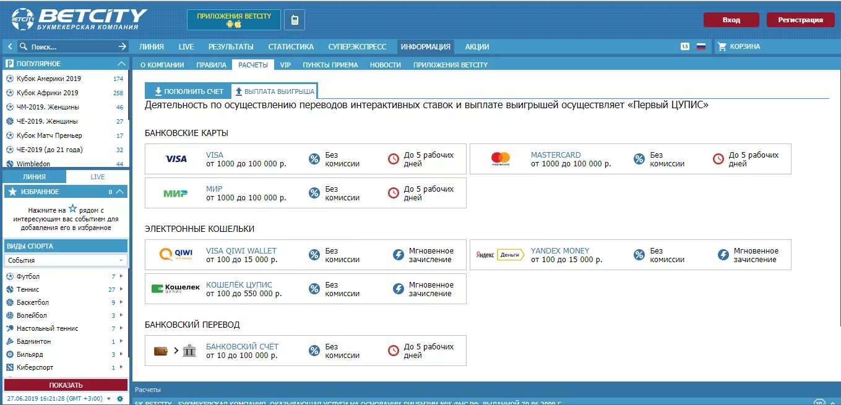Click the Яндекс Деньги logo
Image resolution: width=841 pixels, height=405 pixels.
pos(500,254)
